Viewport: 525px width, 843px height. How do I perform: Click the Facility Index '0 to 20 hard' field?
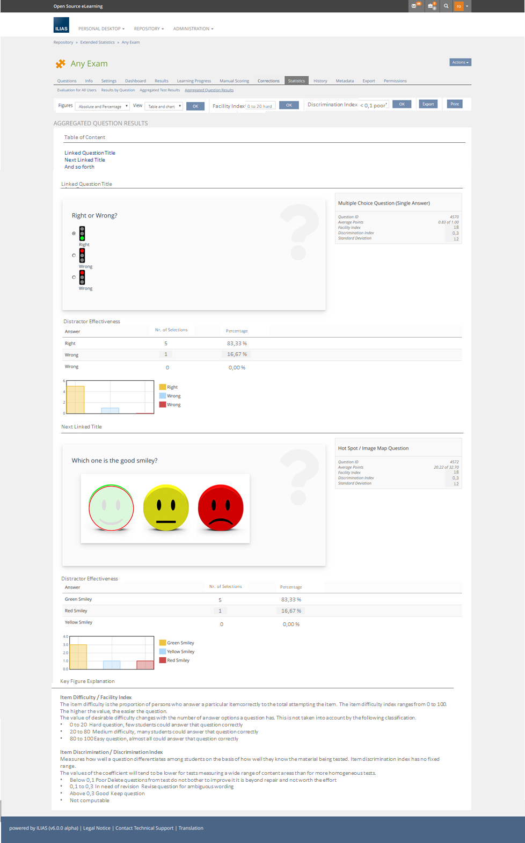click(x=260, y=106)
